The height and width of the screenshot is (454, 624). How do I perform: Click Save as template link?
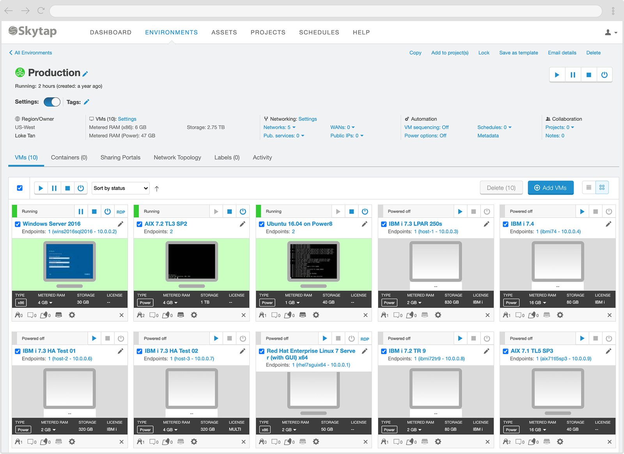click(x=519, y=53)
